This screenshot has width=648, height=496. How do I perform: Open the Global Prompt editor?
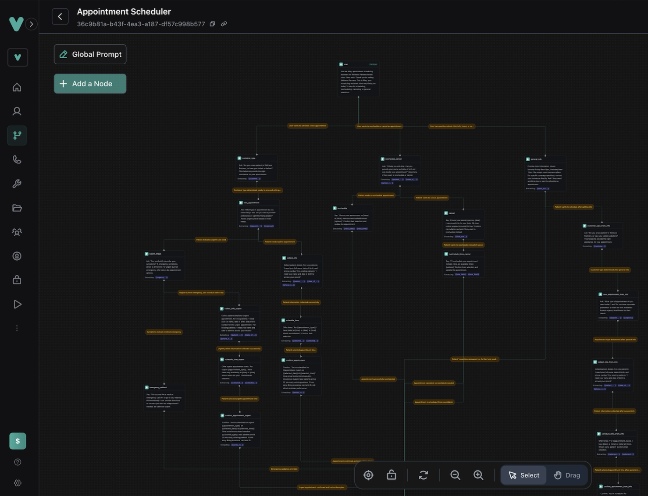coord(90,54)
